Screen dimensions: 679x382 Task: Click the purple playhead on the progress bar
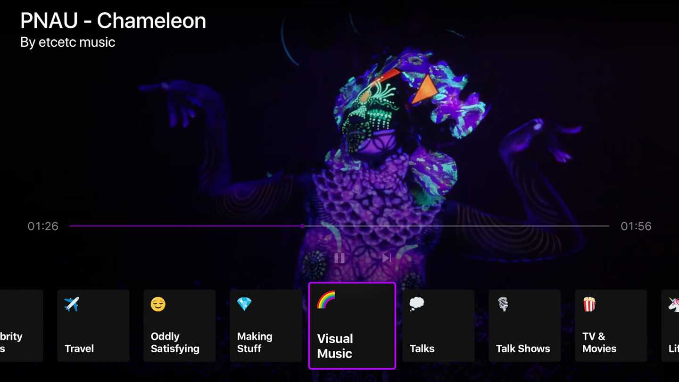coord(302,226)
